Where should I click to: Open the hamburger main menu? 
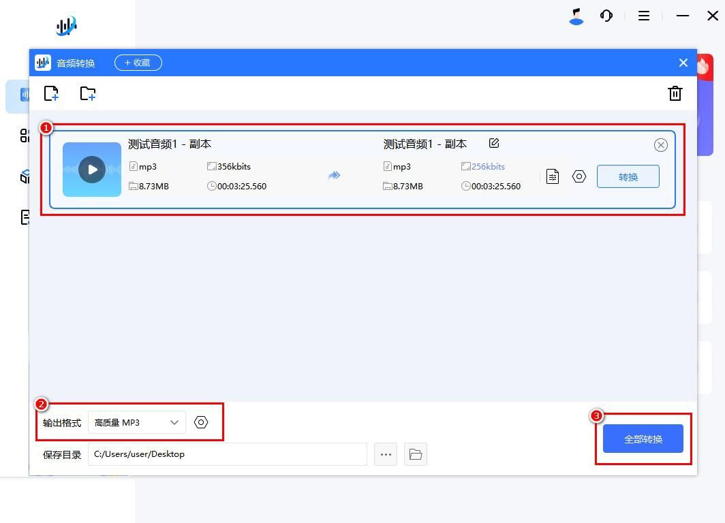click(644, 16)
